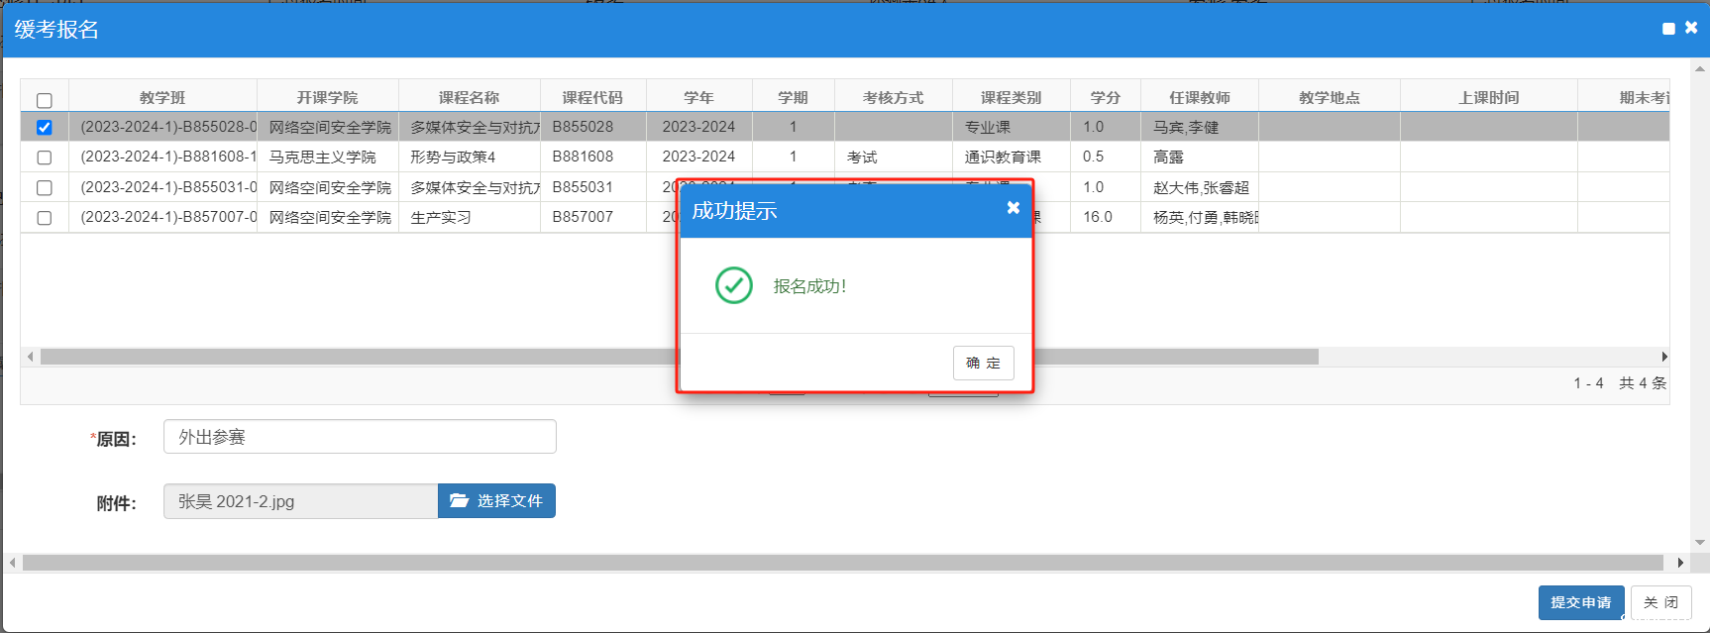The image size is (1710, 633).
Task: Close the 缓考报名 dialog window
Action: [1691, 28]
